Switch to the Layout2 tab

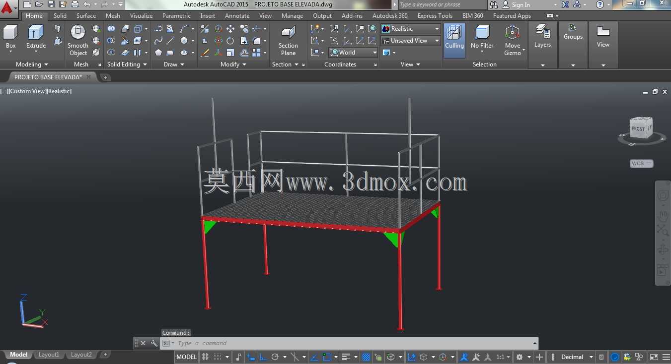[x=81, y=355]
